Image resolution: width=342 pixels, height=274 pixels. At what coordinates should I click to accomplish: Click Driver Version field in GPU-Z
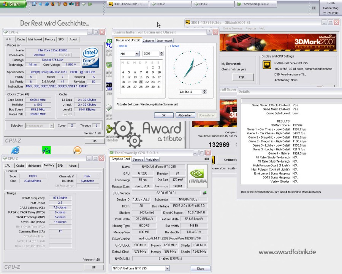(x=170, y=239)
